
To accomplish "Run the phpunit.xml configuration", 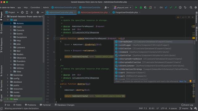I will pos(136,7).
